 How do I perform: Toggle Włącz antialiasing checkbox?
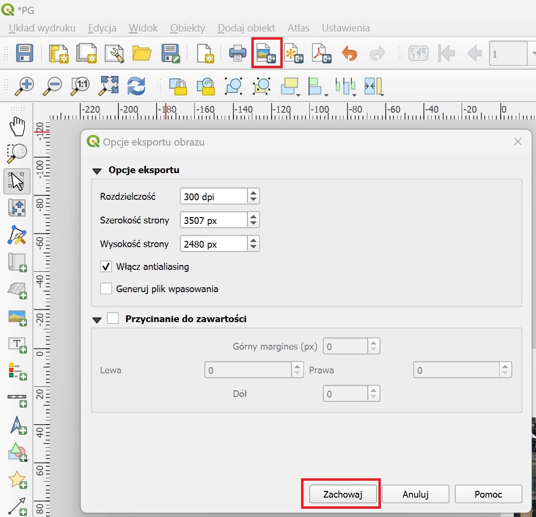point(106,266)
